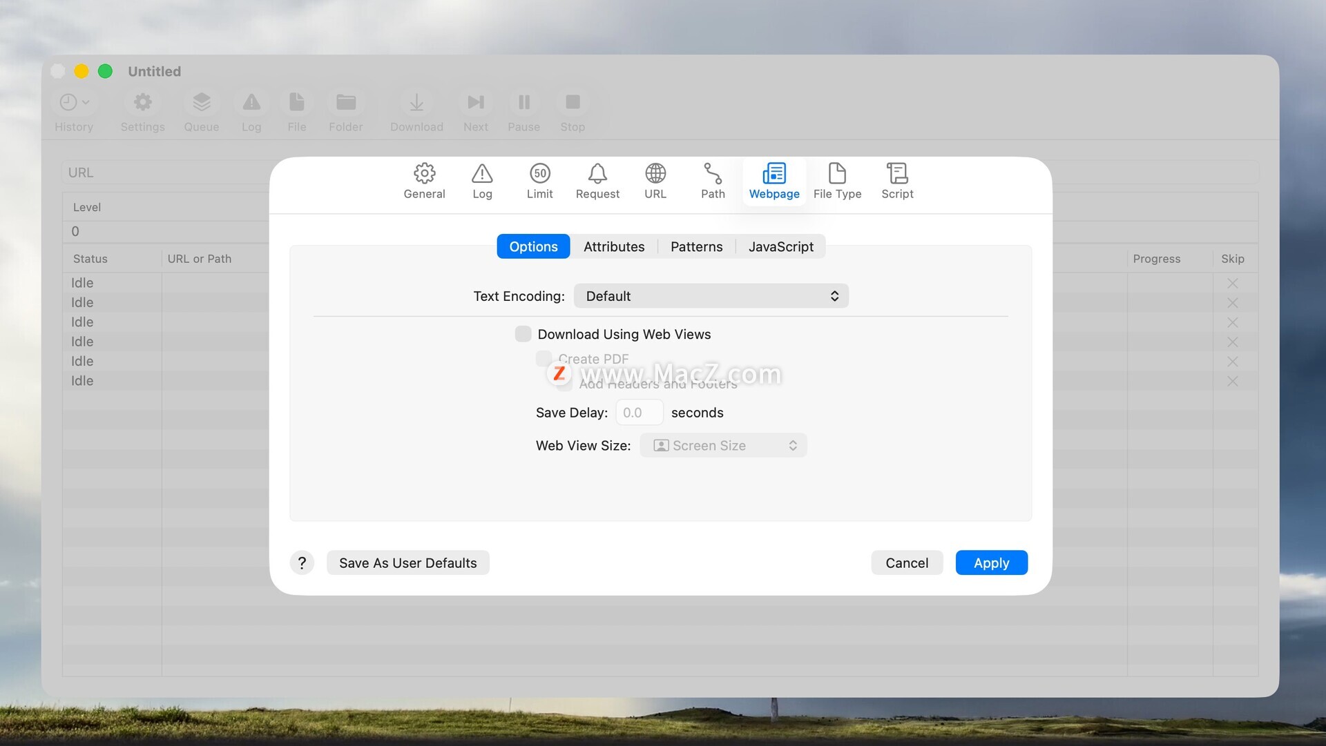Click Save As User Defaults
Image resolution: width=1326 pixels, height=746 pixels.
pos(407,563)
